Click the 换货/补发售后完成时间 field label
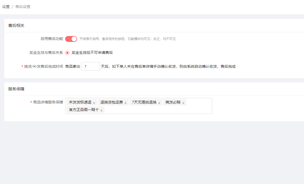304x184 pixels. [x=44, y=67]
